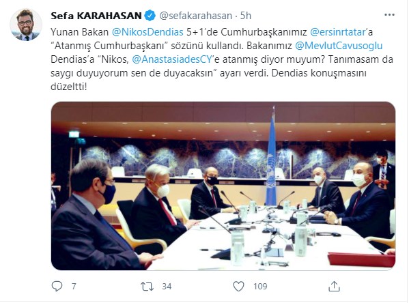Click the @MevlutCavusoglu mention
Viewport: 409px width, 303px height.
point(339,46)
